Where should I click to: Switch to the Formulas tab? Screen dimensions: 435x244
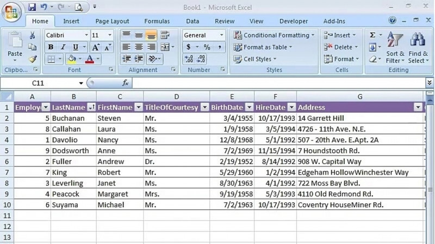157,21
